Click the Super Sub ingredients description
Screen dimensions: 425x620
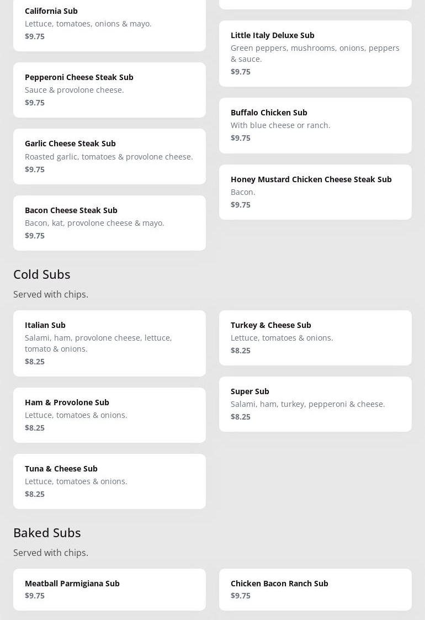[307, 404]
